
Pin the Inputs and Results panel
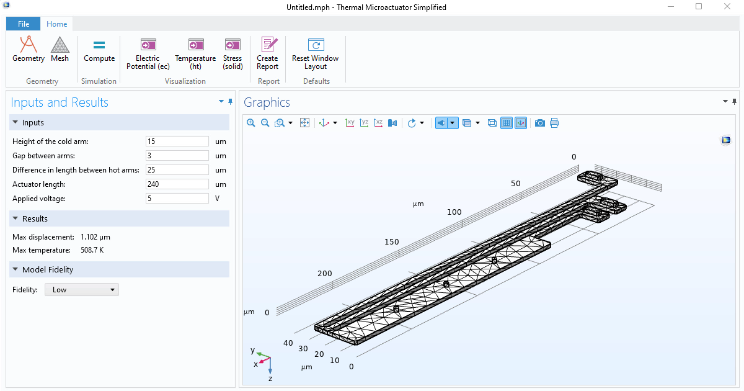[230, 102]
